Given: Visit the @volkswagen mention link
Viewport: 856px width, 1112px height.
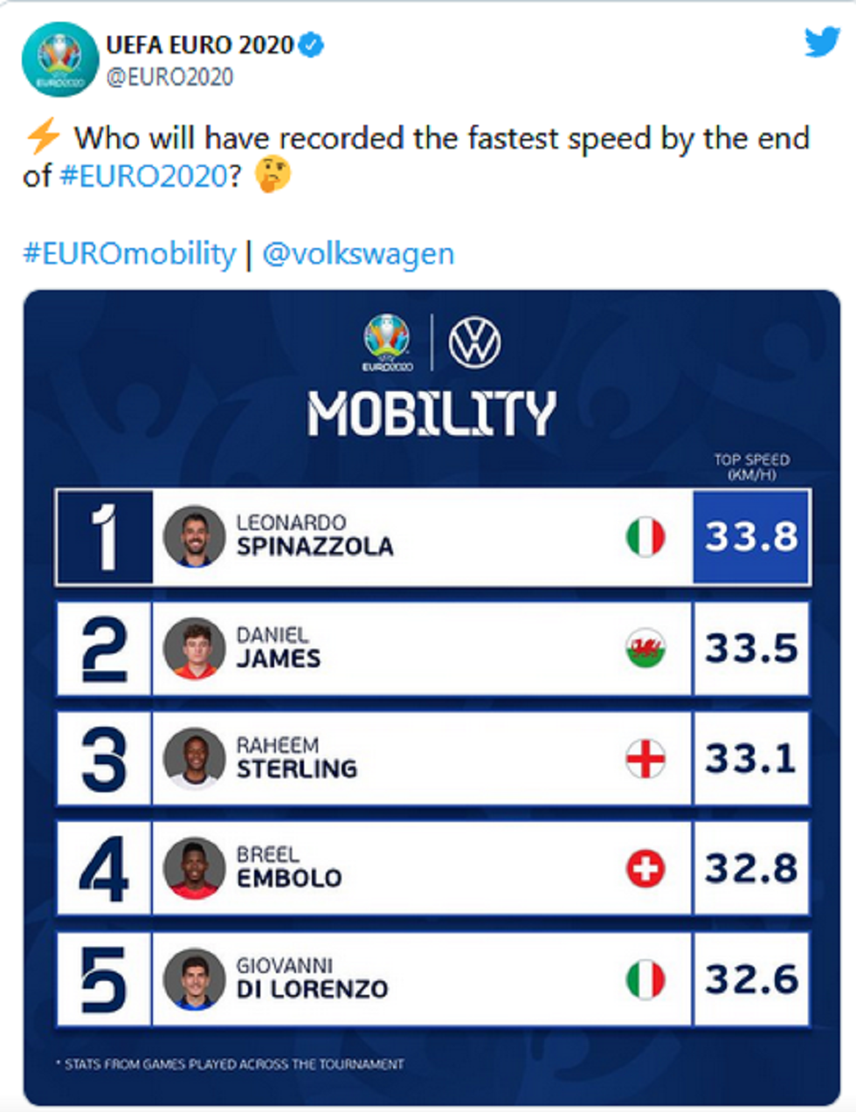Looking at the screenshot, I should (x=358, y=254).
